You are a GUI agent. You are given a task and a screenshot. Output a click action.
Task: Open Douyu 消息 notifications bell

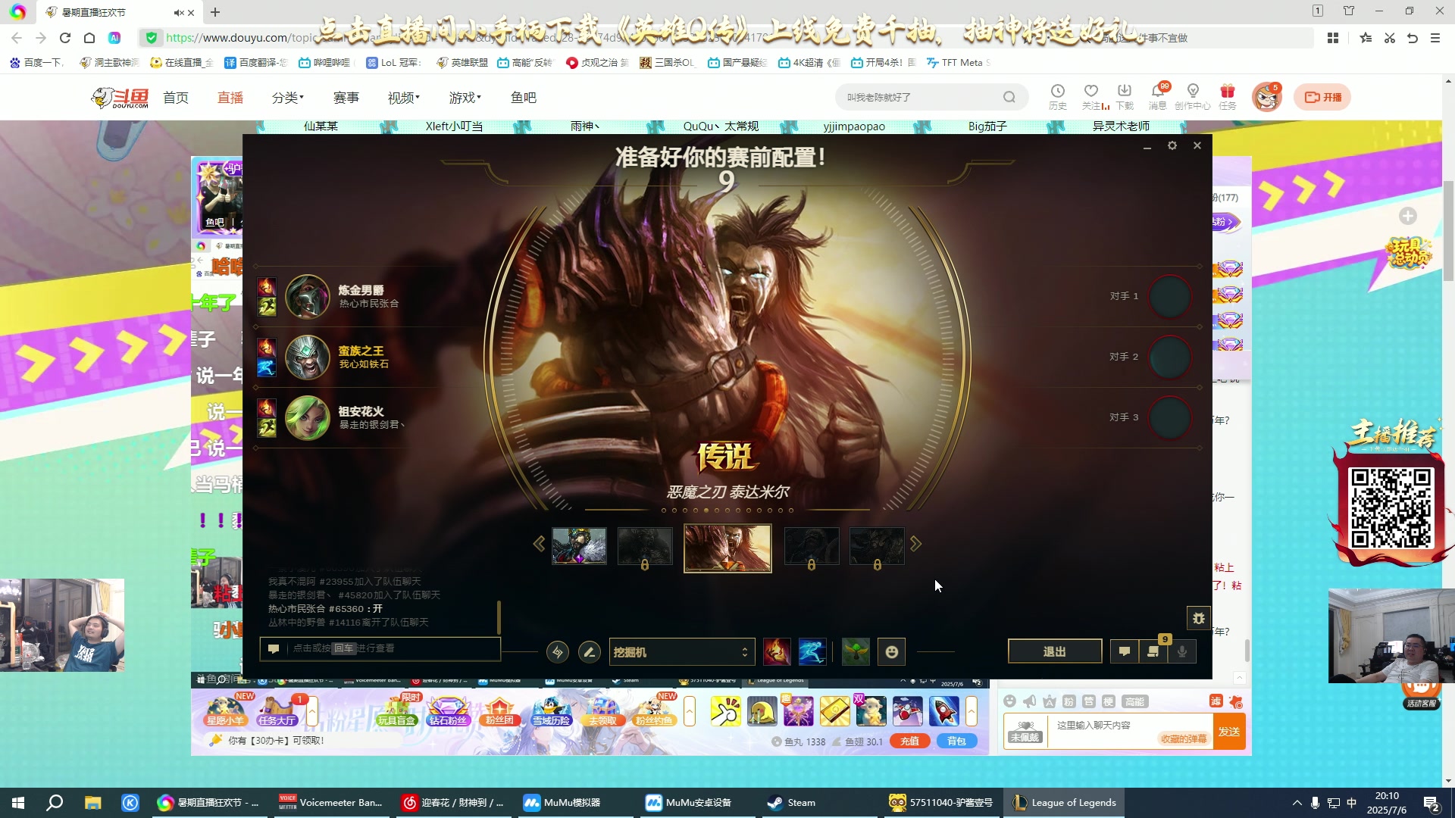pyautogui.click(x=1158, y=97)
